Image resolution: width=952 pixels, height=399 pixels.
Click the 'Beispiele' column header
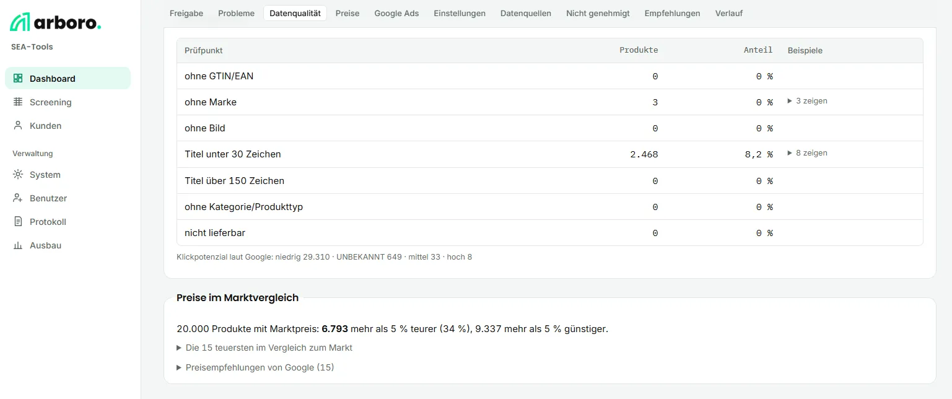(x=805, y=50)
